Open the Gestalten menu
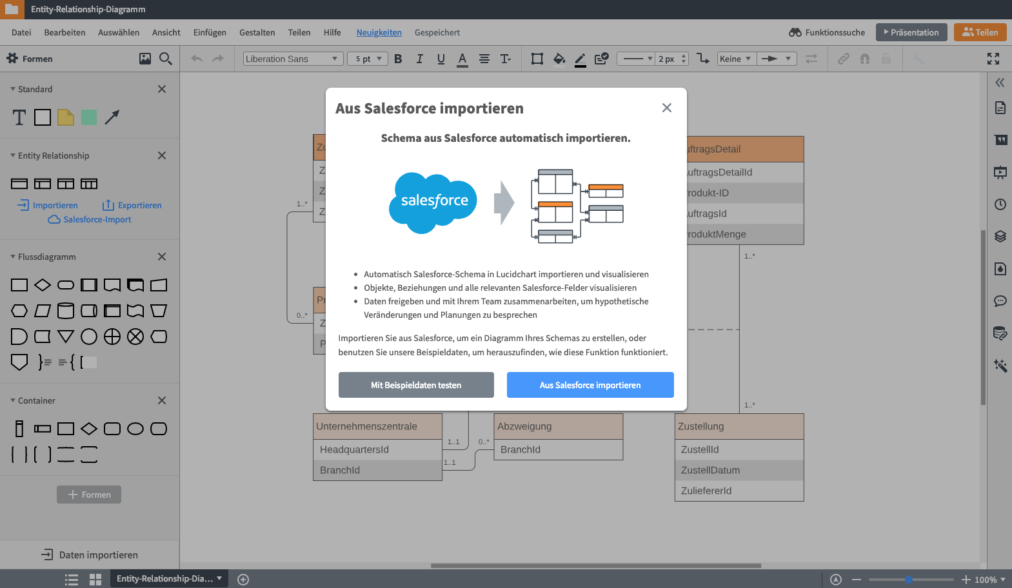Screen dimensions: 1012x588 (x=257, y=32)
